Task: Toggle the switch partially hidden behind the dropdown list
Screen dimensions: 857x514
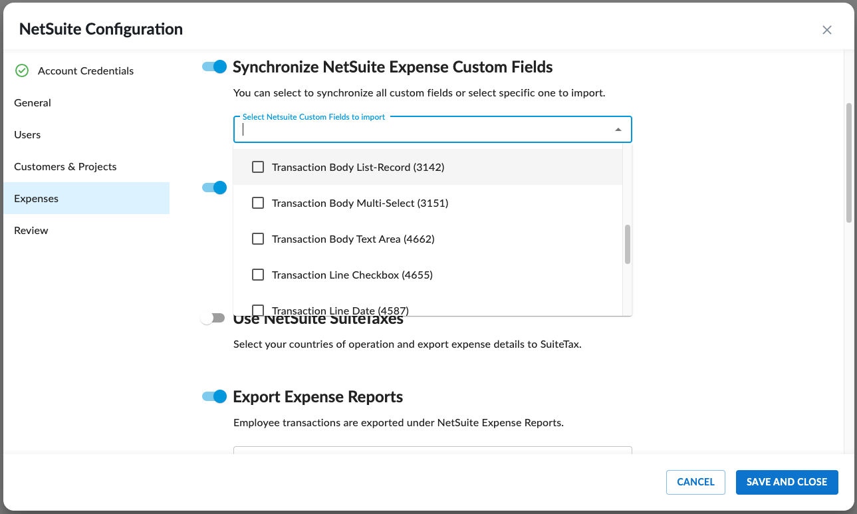Action: point(215,188)
